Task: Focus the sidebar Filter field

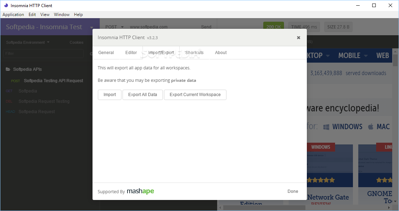Action: [x=43, y=53]
